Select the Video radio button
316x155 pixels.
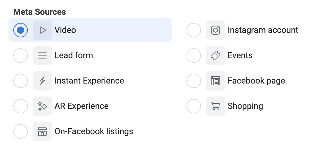pyautogui.click(x=21, y=30)
